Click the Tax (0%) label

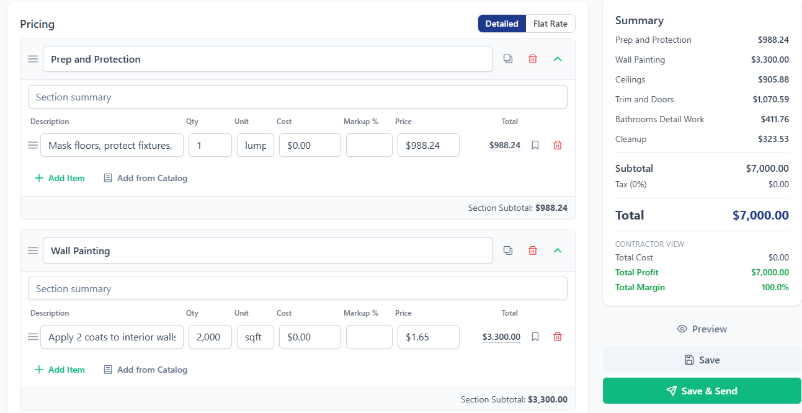[x=631, y=184]
